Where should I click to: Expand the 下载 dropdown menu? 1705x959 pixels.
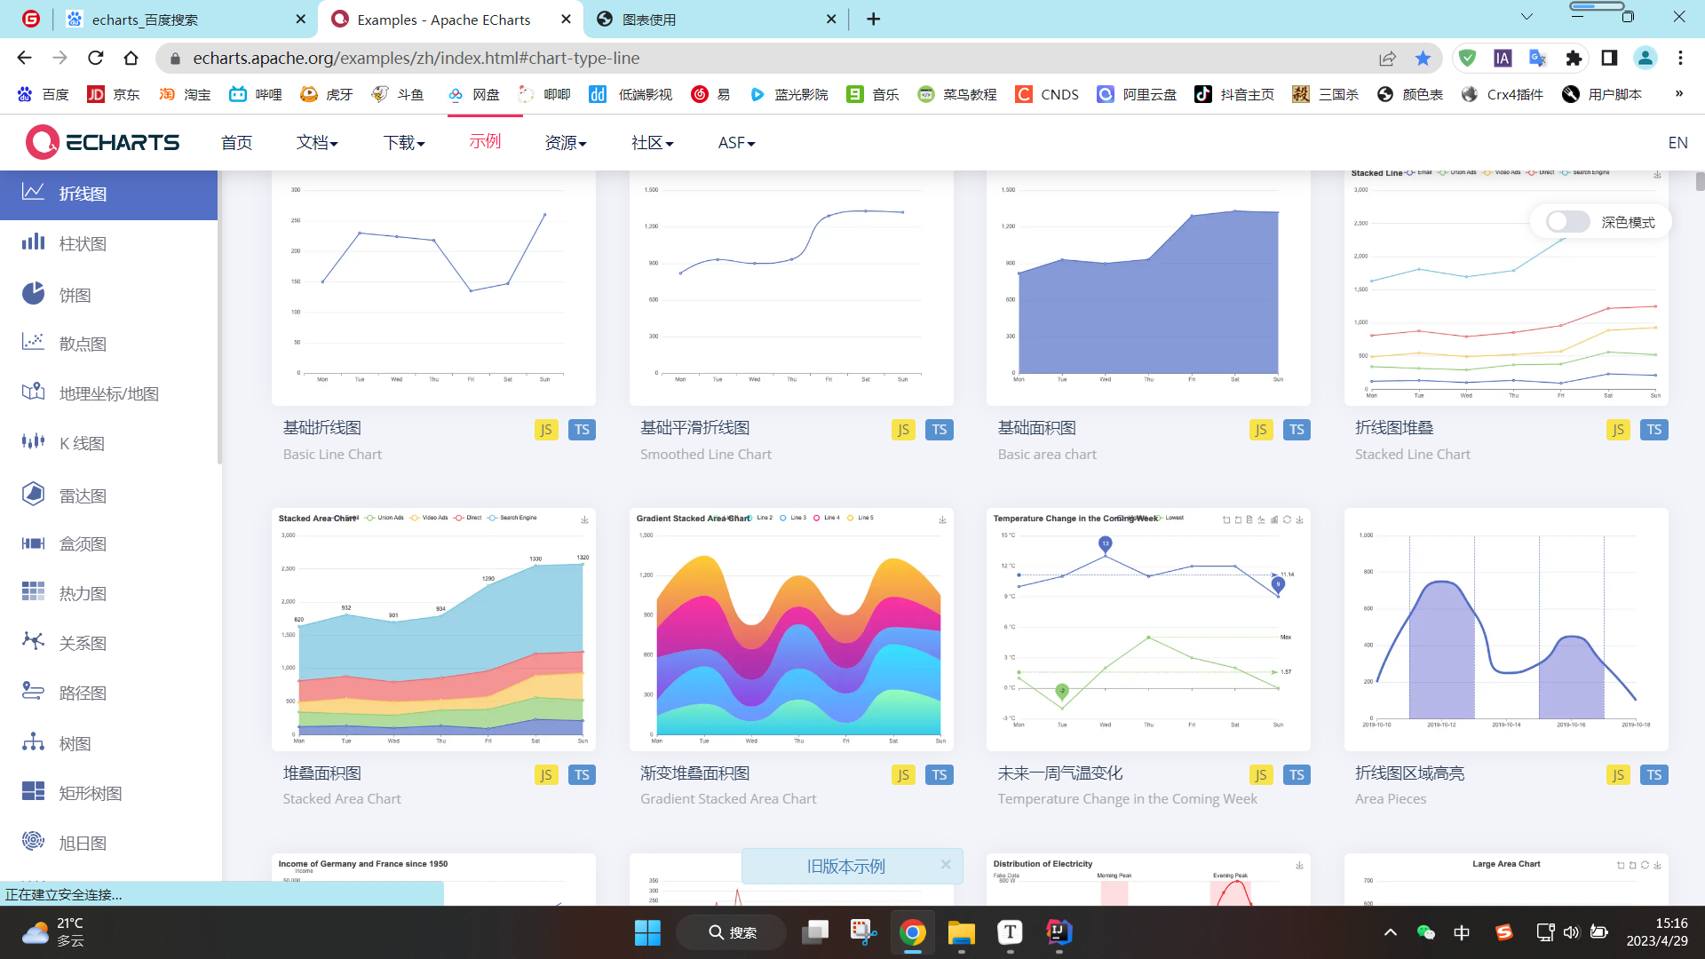[x=404, y=142]
